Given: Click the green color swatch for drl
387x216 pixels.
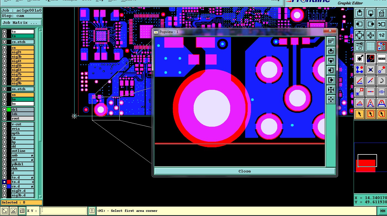Looking at the screenshot, I should tap(9, 110).
